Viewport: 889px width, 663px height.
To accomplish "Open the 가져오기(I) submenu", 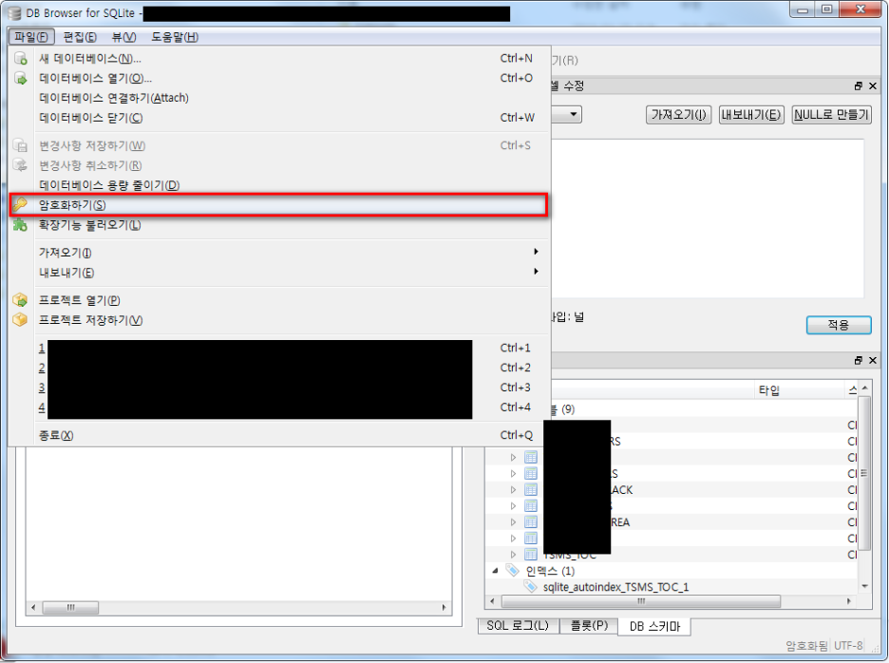I will click(x=279, y=253).
